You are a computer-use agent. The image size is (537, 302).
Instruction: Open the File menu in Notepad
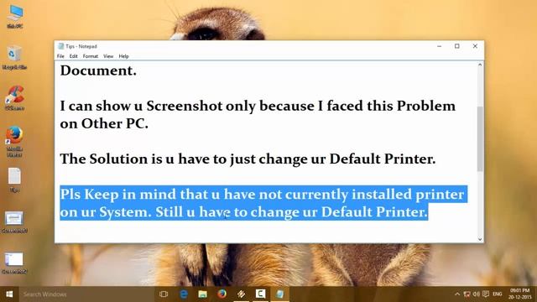pos(60,56)
